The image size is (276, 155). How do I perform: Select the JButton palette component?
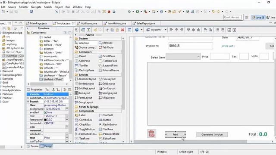coord(105,120)
